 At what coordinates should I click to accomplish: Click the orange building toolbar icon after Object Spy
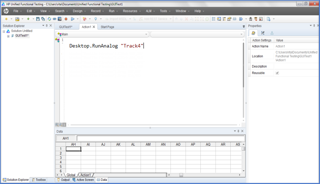tap(256, 19)
